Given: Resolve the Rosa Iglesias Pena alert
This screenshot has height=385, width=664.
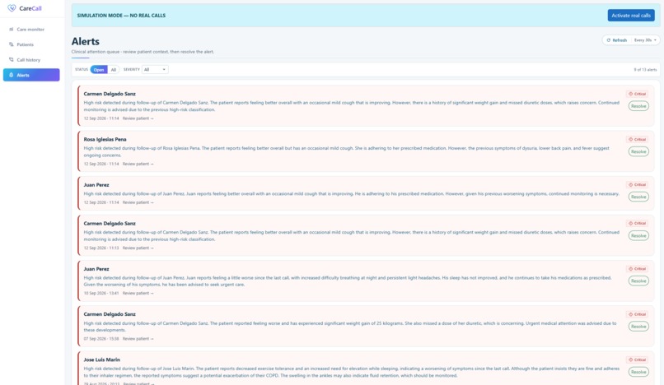Looking at the screenshot, I should (638, 151).
